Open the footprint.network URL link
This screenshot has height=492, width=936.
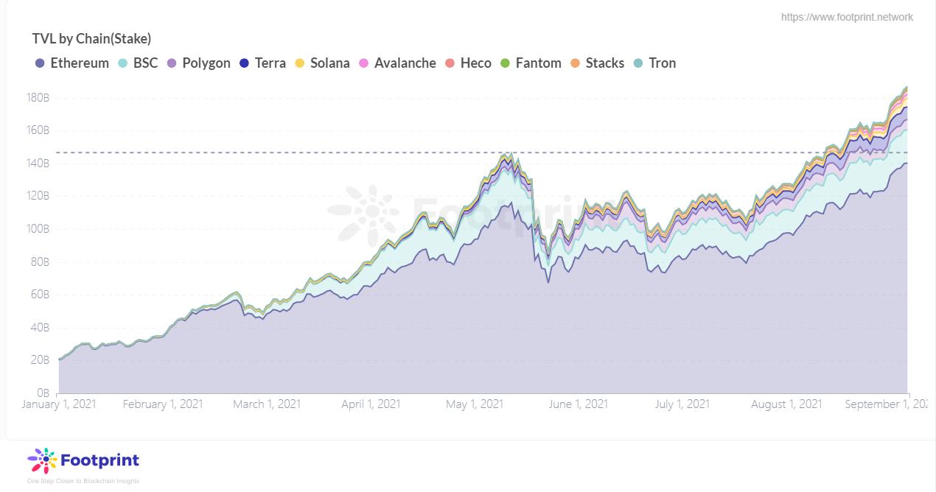tap(847, 17)
